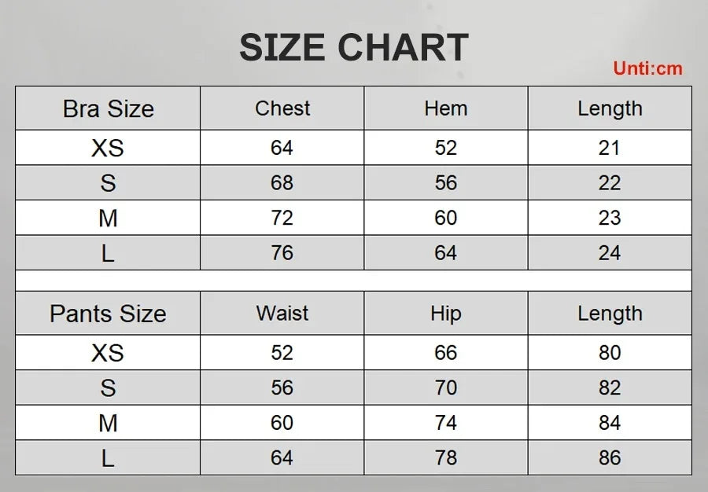Click the Hip column header
This screenshot has width=708, height=492.
pyautogui.click(x=445, y=314)
